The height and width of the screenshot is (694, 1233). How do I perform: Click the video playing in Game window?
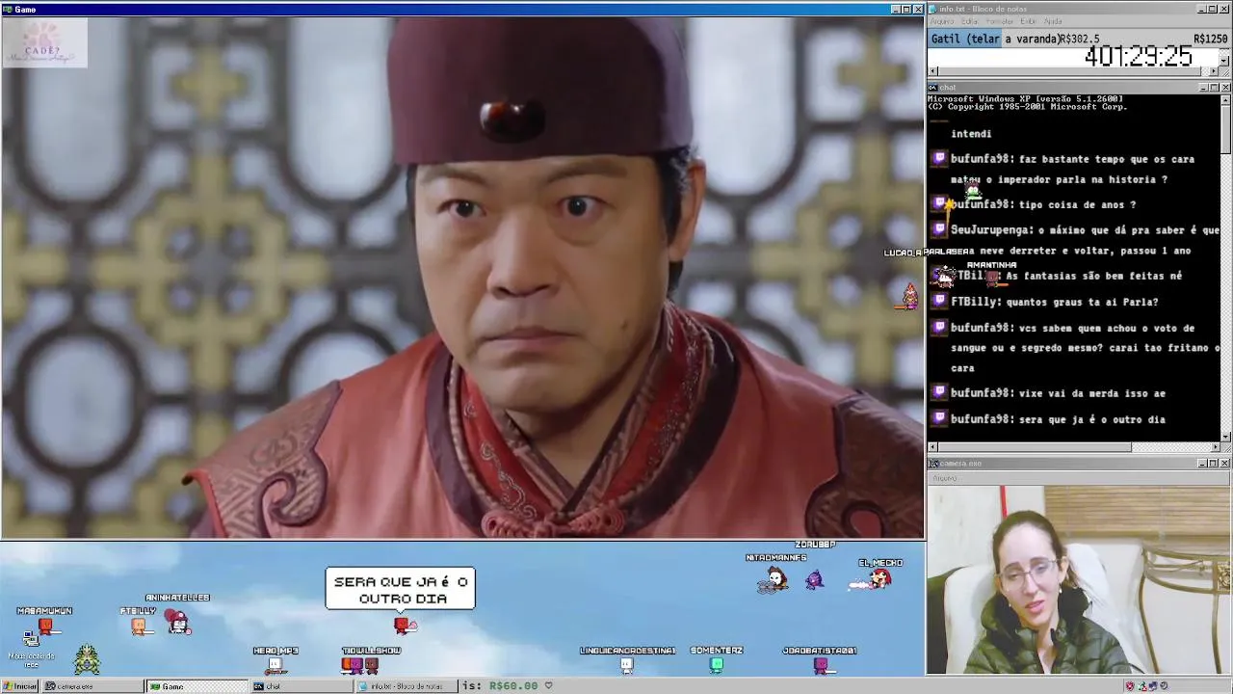(x=462, y=278)
